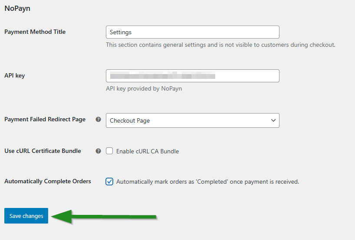Click the 'API key provided by NoPayn' hint text
This screenshot has height=240, width=355.
pyautogui.click(x=144, y=88)
